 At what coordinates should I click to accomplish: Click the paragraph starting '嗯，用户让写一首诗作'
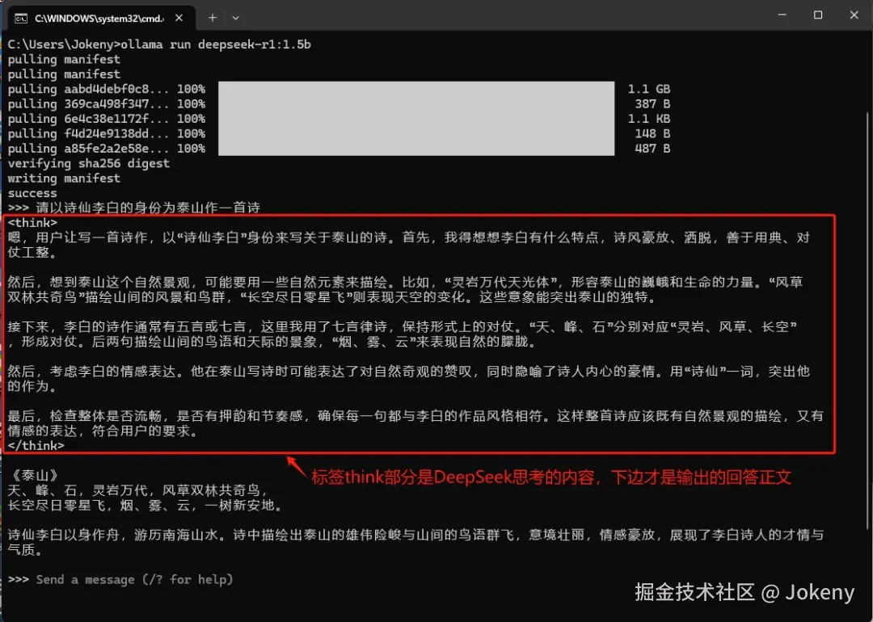[409, 245]
